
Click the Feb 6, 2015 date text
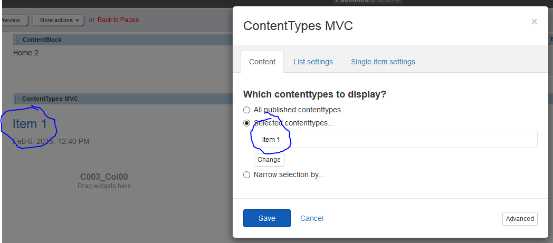(51, 142)
